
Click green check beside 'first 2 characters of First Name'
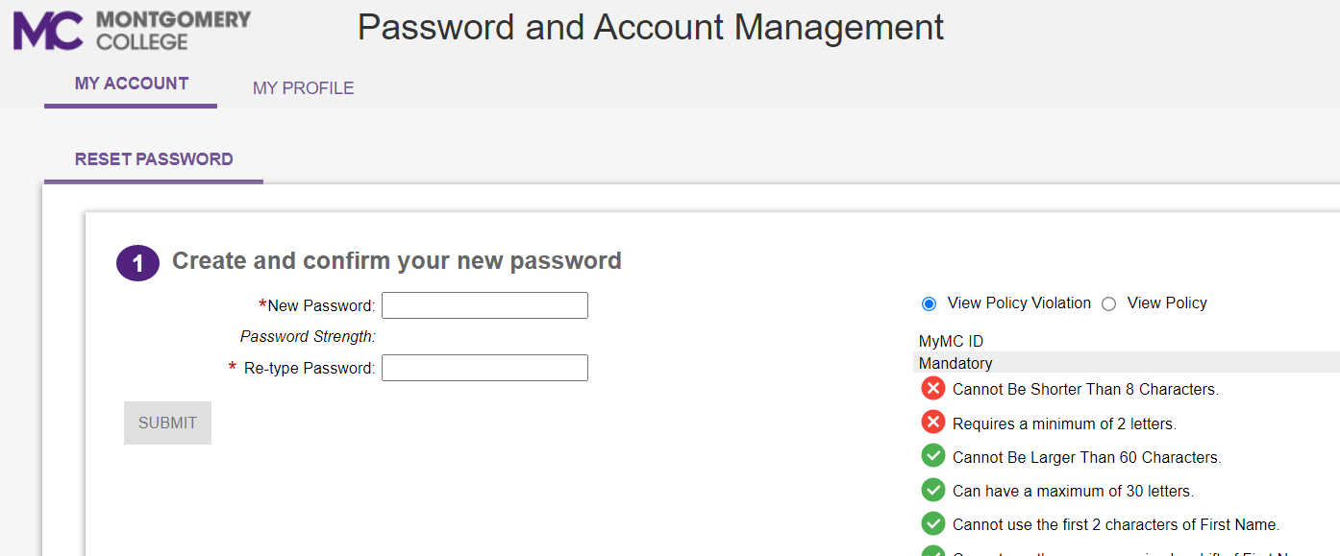[x=933, y=523]
